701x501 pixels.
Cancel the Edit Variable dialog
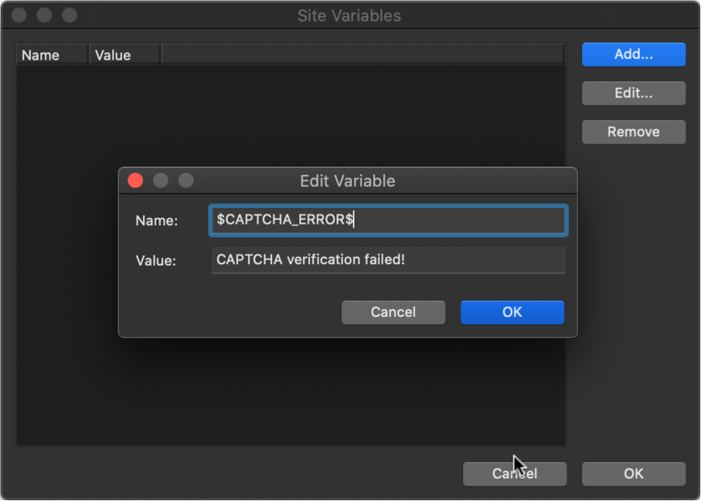tap(393, 312)
